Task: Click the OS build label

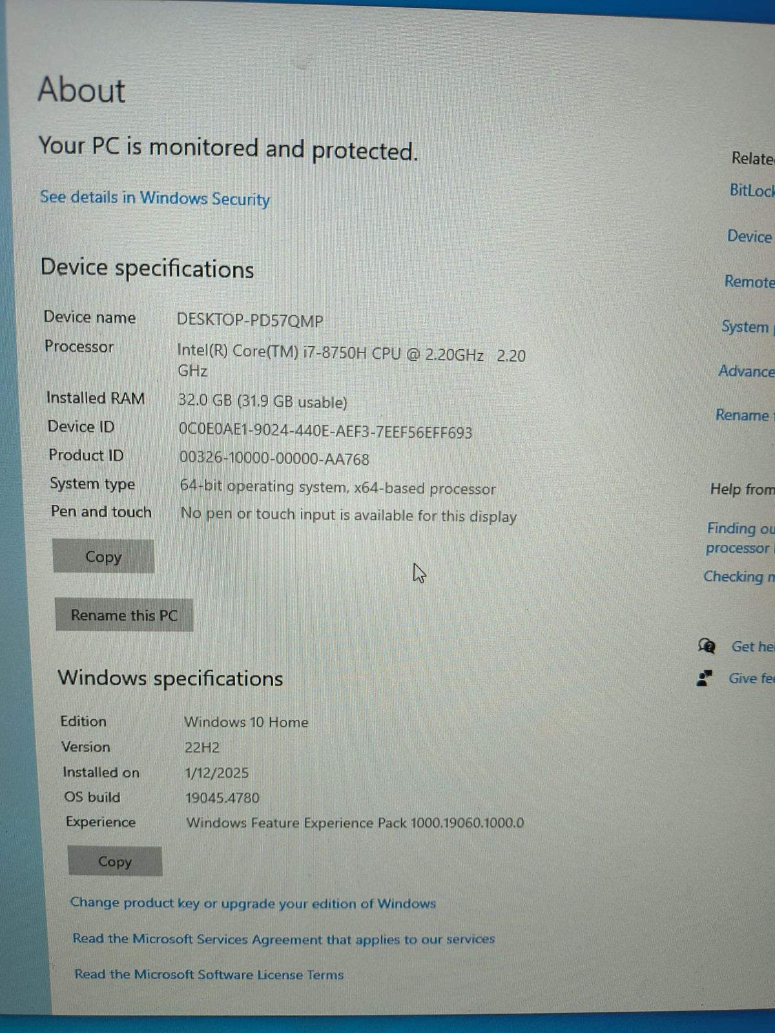Action: click(92, 797)
